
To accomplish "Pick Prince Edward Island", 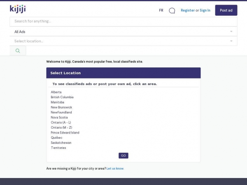I will pyautogui.click(x=65, y=133).
